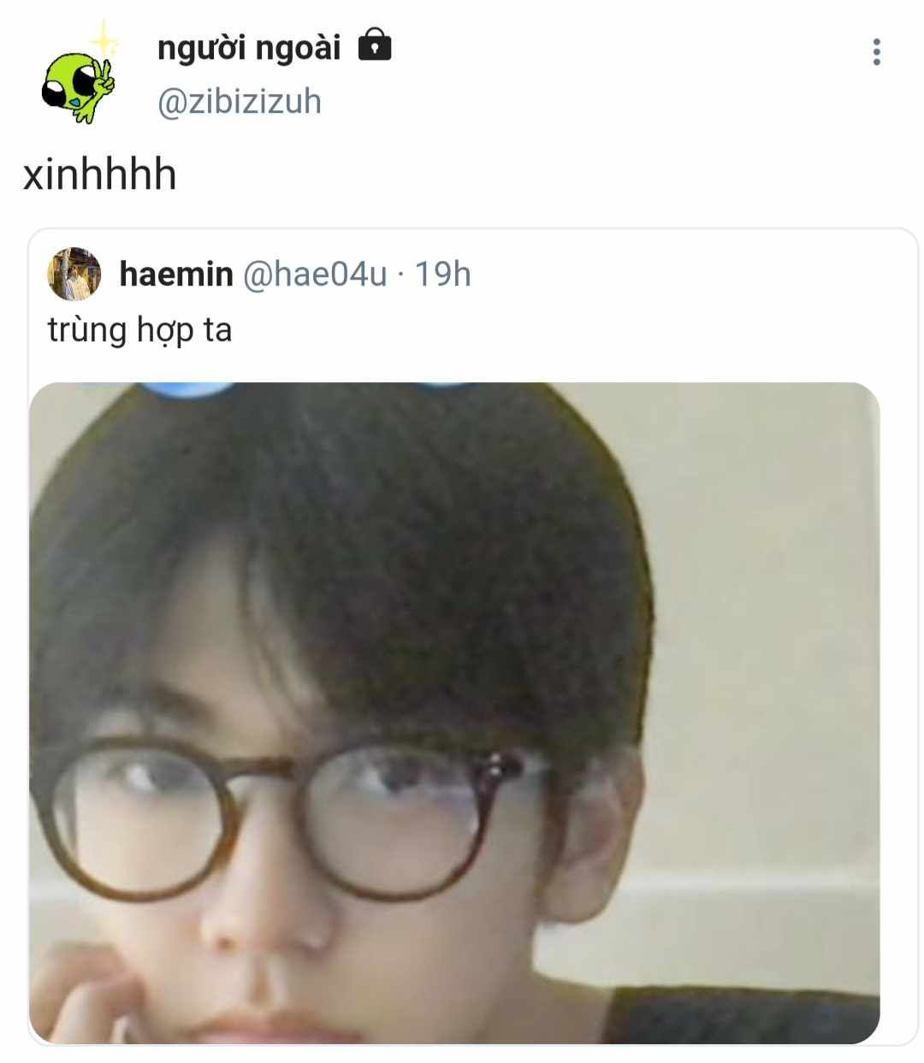Open the three-dot more options menu

click(876, 52)
